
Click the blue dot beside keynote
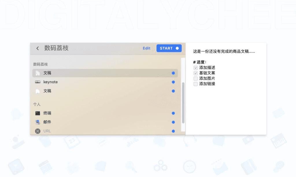coord(173,82)
